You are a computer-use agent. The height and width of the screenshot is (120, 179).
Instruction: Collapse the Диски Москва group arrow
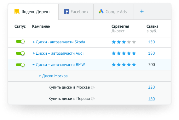[40, 76]
